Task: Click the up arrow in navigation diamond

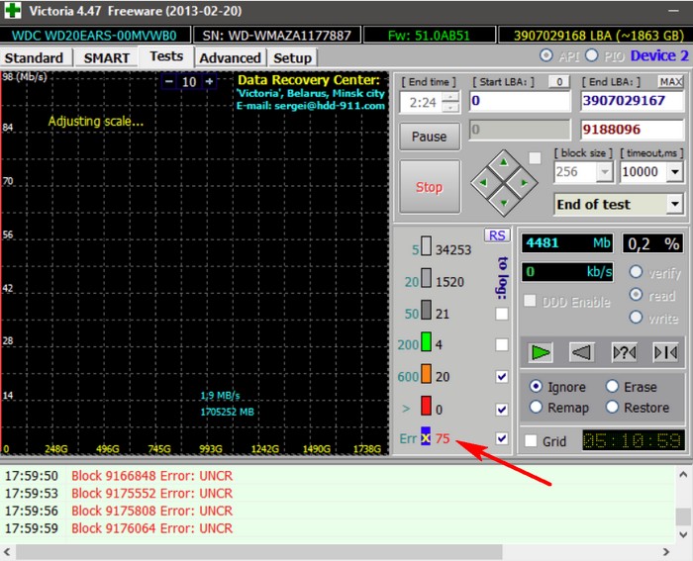Action: (503, 161)
